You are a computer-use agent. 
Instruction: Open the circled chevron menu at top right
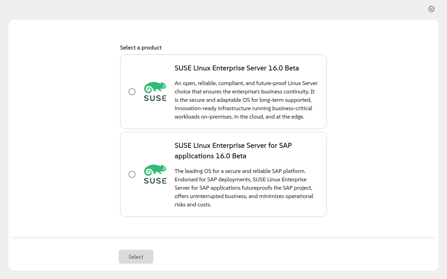[x=431, y=9]
